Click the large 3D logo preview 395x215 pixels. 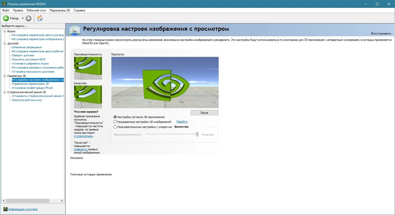pyautogui.click(x=165, y=82)
